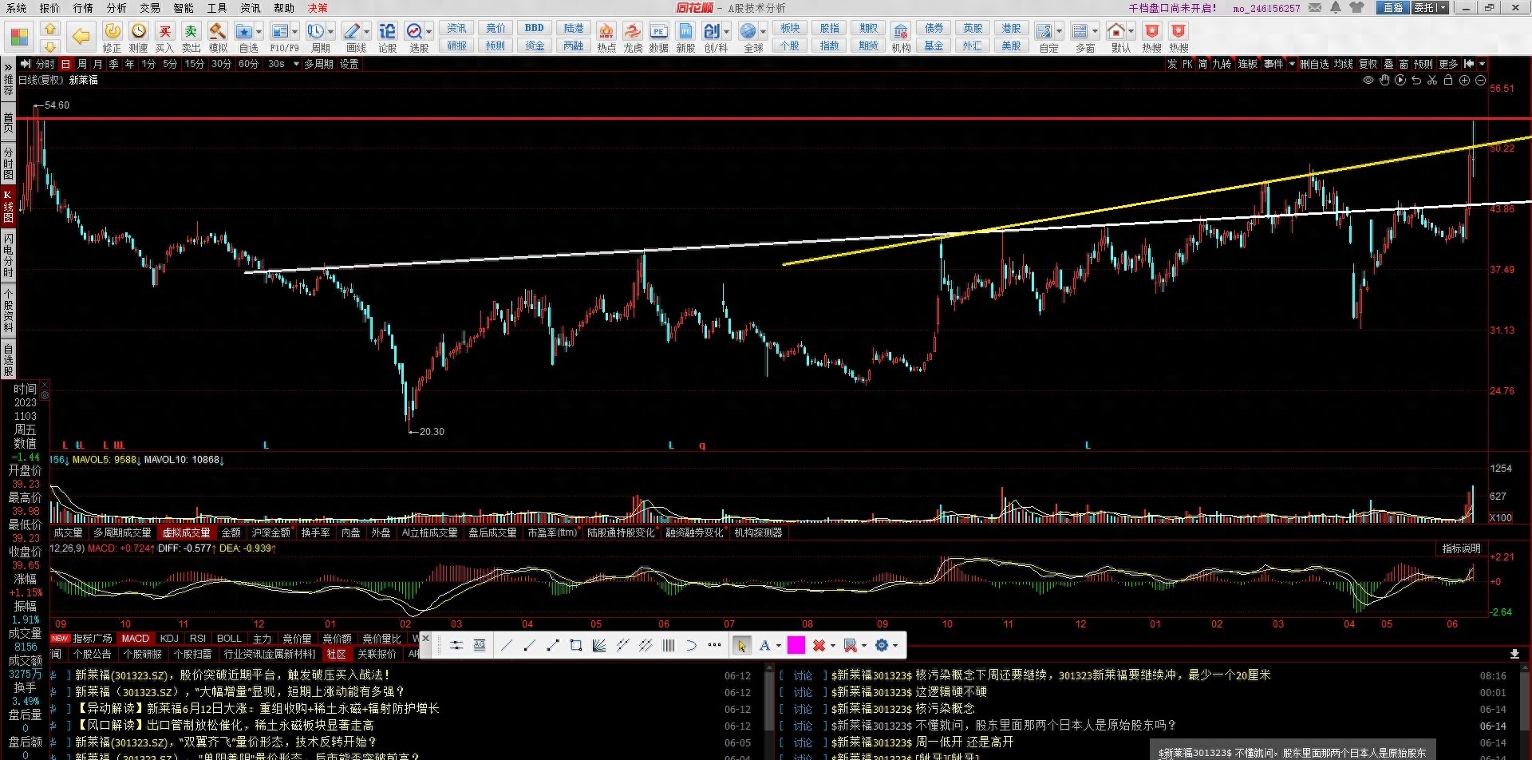Click the 港股 market button

click(x=1011, y=28)
